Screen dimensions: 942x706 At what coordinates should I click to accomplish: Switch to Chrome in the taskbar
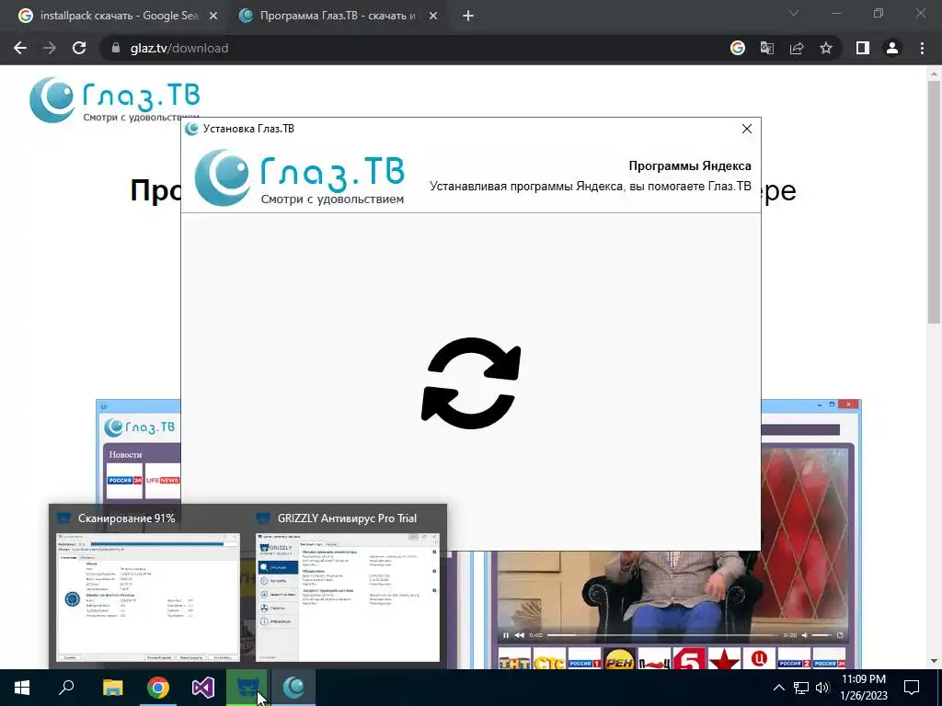pos(158,688)
